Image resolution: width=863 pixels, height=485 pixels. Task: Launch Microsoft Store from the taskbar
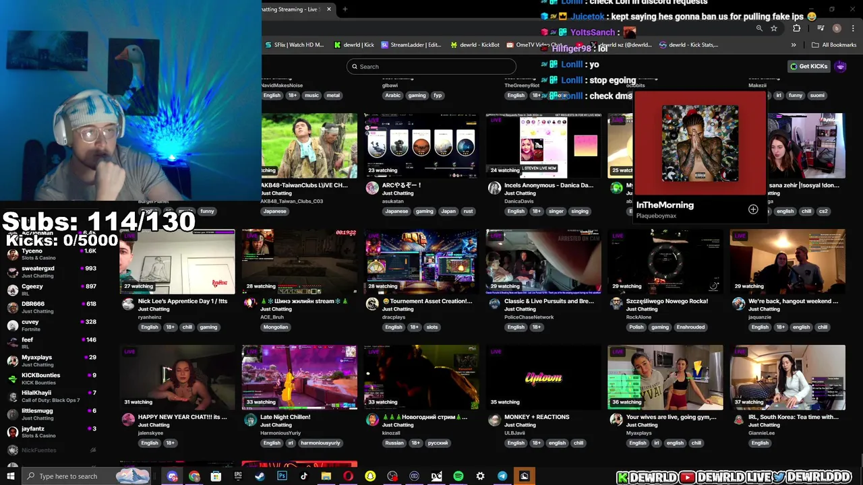coord(216,476)
